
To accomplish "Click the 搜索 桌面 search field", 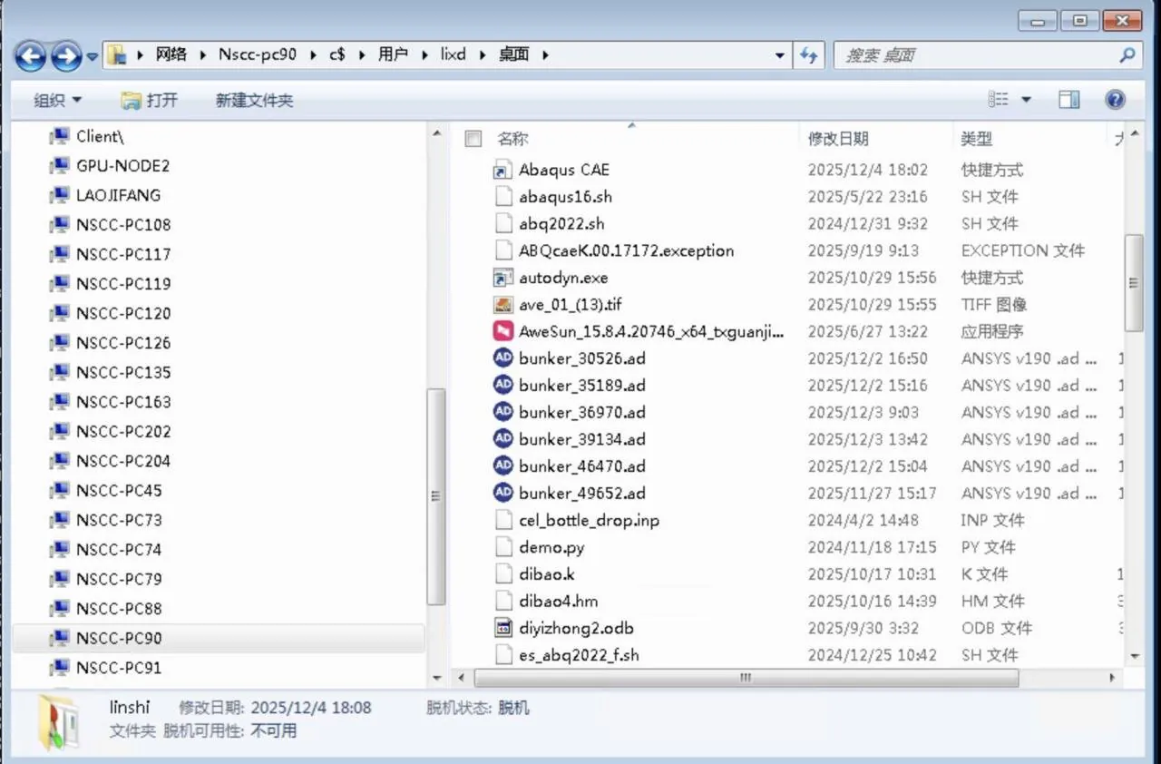I will (975, 55).
